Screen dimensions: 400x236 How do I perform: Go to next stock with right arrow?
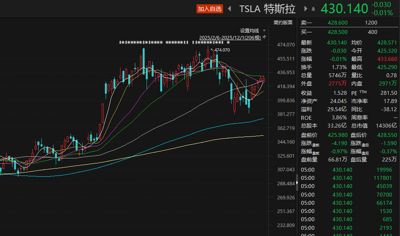[x=305, y=9]
